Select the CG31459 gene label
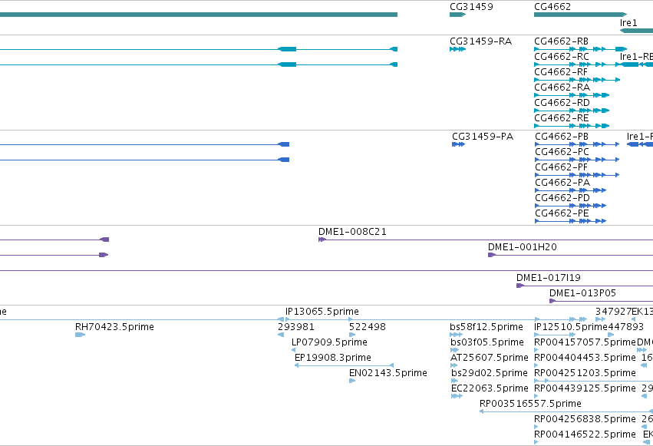653x446 pixels. click(x=471, y=7)
